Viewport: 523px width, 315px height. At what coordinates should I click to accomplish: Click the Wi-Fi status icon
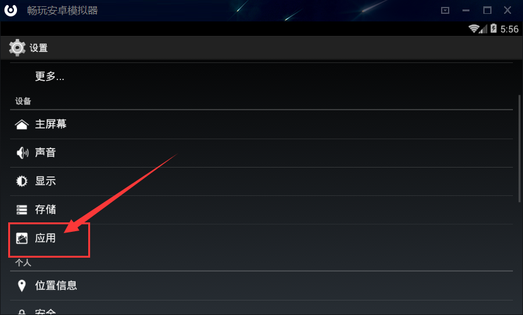[x=474, y=29]
